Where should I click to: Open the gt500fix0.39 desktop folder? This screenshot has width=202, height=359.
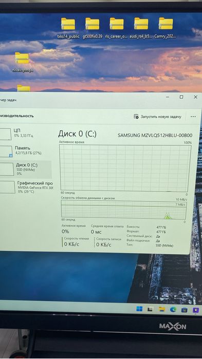click(x=93, y=28)
